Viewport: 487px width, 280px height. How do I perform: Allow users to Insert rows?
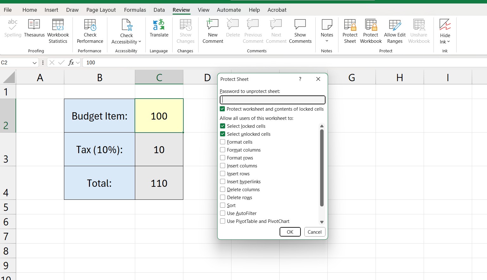(x=223, y=173)
